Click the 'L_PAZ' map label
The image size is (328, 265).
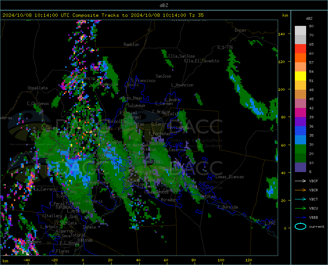click(x=270, y=223)
